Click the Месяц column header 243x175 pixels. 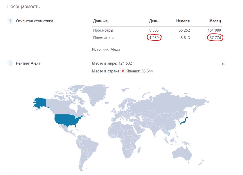click(215, 21)
